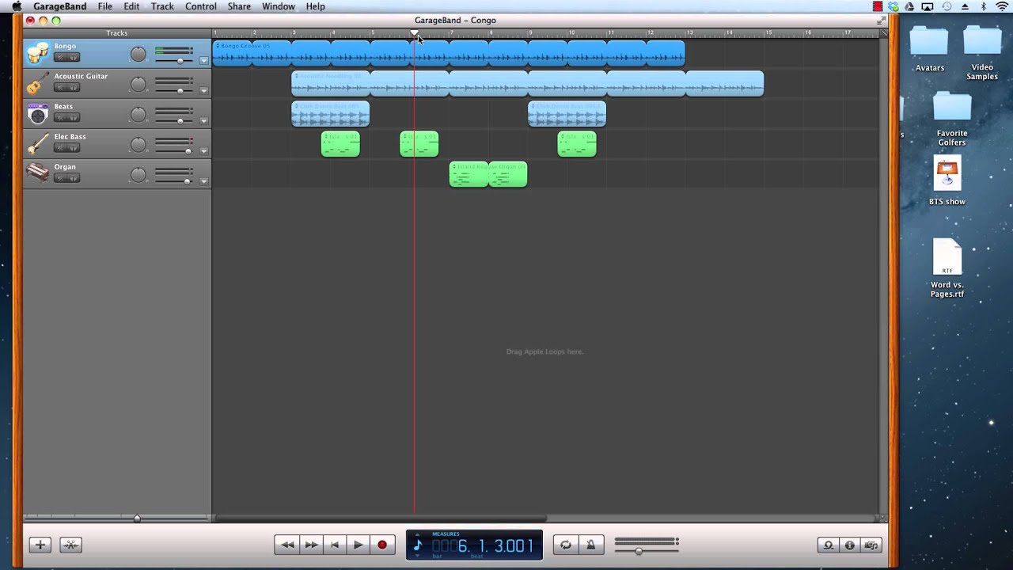The image size is (1013, 570).
Task: Expand automation arrow on Elec Bass track
Action: click(x=203, y=151)
